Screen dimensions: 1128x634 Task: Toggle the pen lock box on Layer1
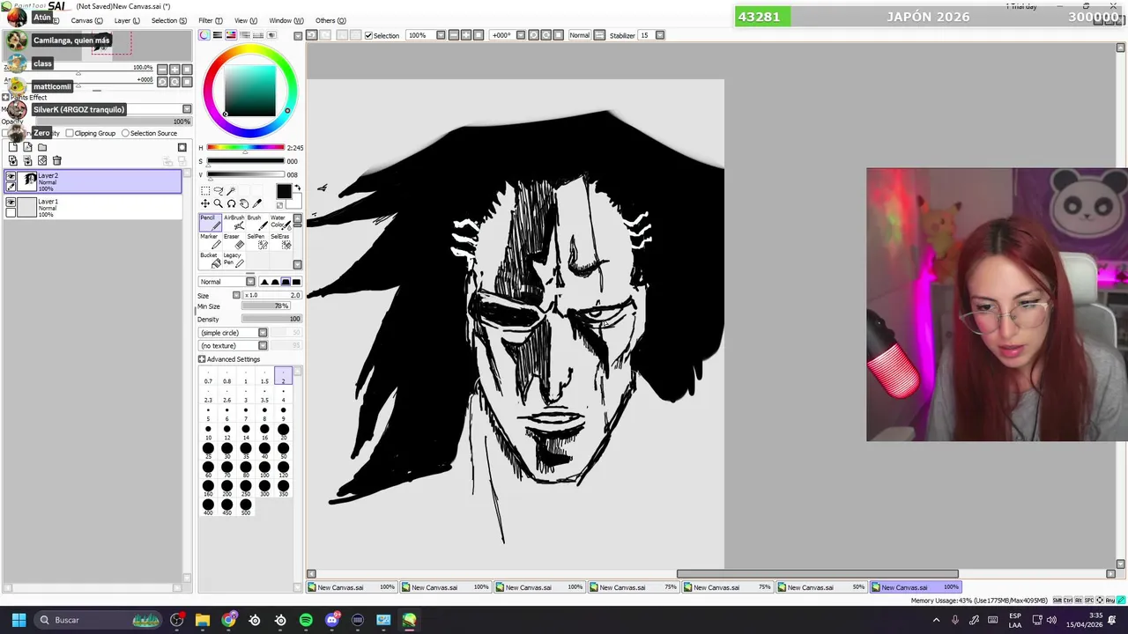click(x=11, y=213)
